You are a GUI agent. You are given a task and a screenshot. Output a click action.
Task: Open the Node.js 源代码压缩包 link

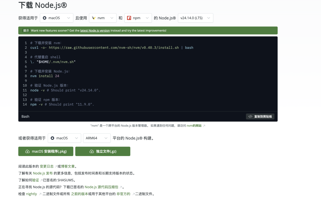point(102,187)
